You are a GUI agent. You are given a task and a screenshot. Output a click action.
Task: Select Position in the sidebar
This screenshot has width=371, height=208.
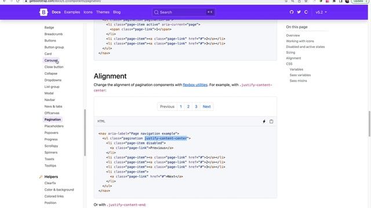click(50, 203)
